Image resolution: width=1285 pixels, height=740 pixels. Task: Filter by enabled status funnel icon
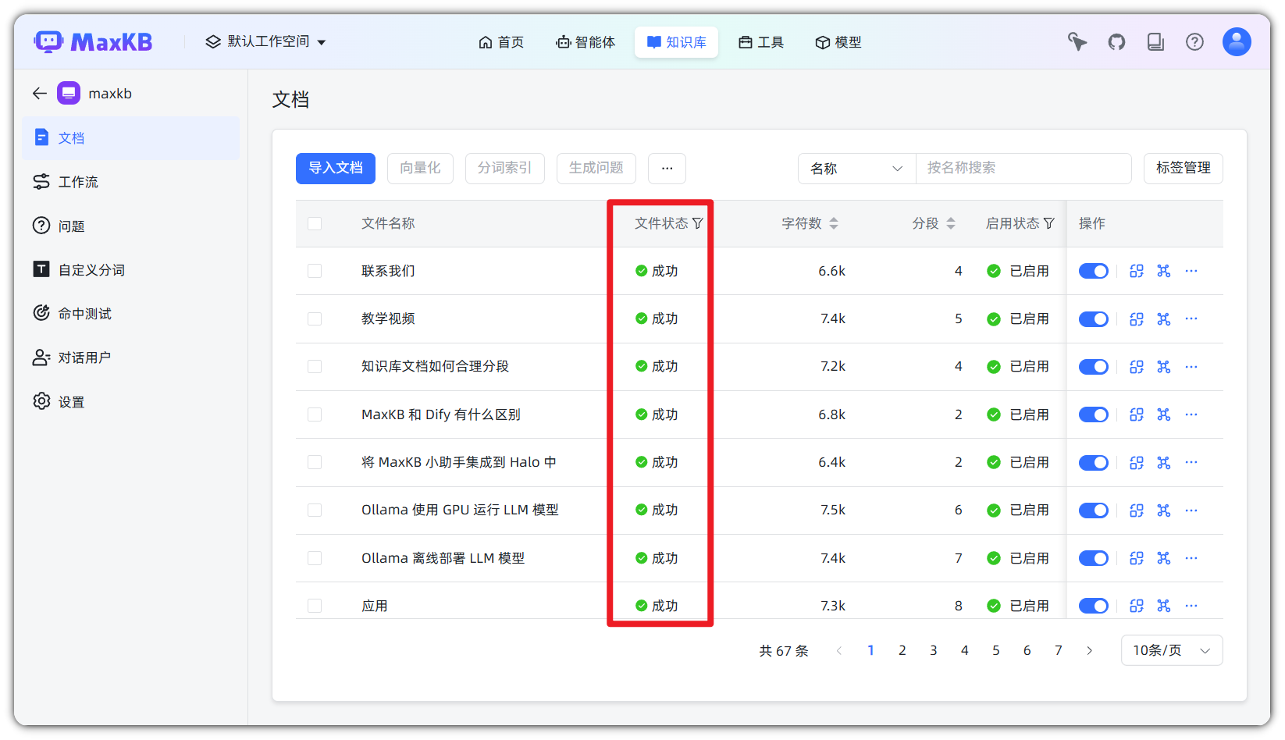(1048, 224)
